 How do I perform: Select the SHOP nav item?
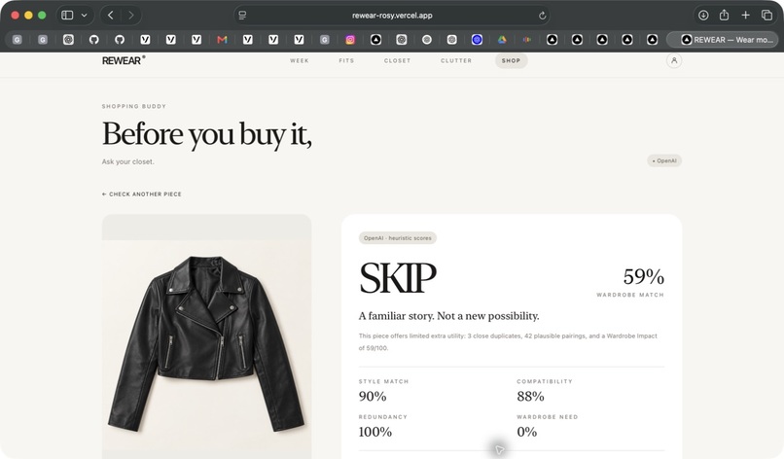click(511, 60)
